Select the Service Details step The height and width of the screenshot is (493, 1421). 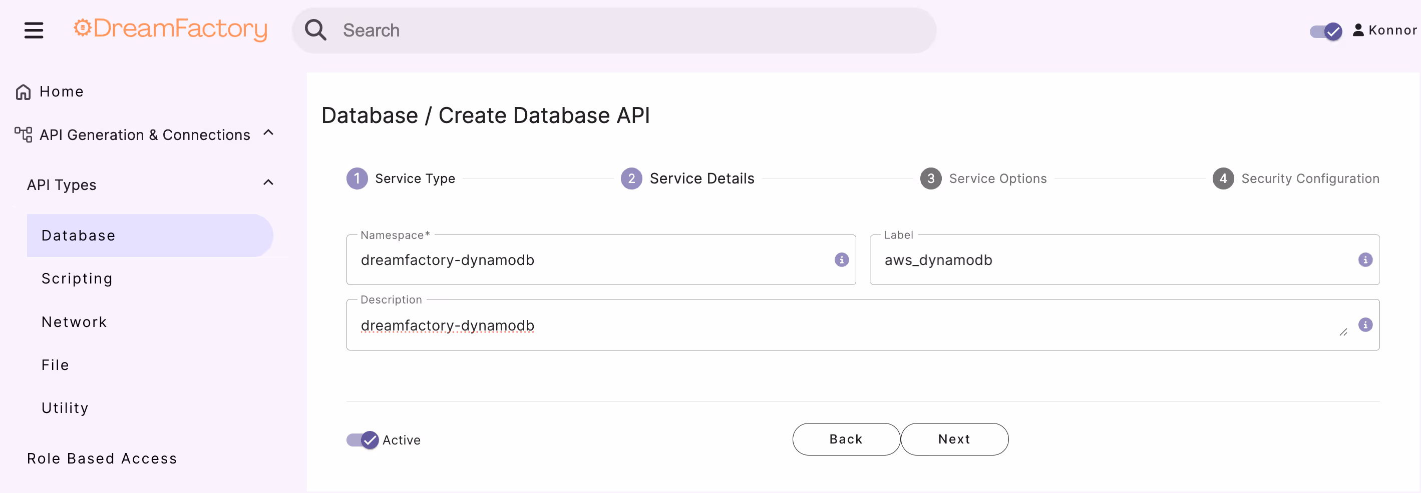(701, 178)
